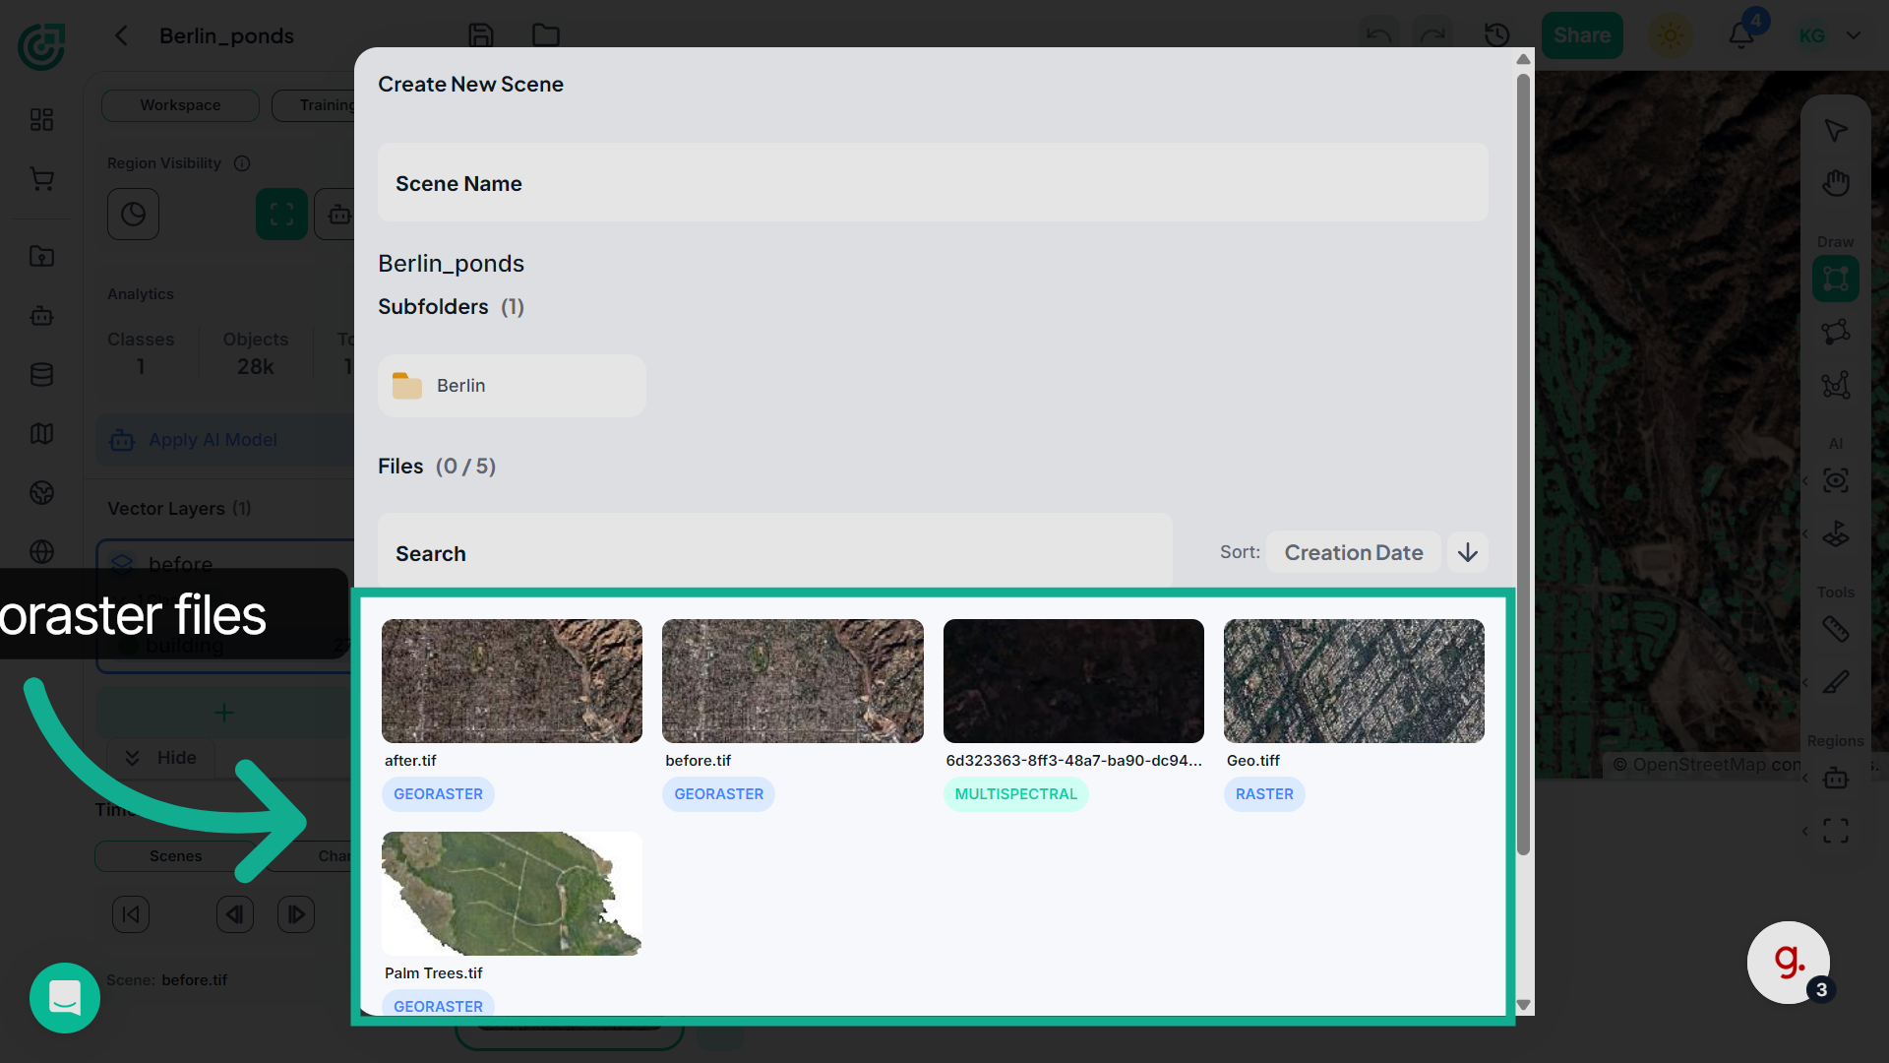Viewport: 1889px width, 1063px height.
Task: Click the scrollbar down arrow in dialog
Action: tap(1523, 1005)
